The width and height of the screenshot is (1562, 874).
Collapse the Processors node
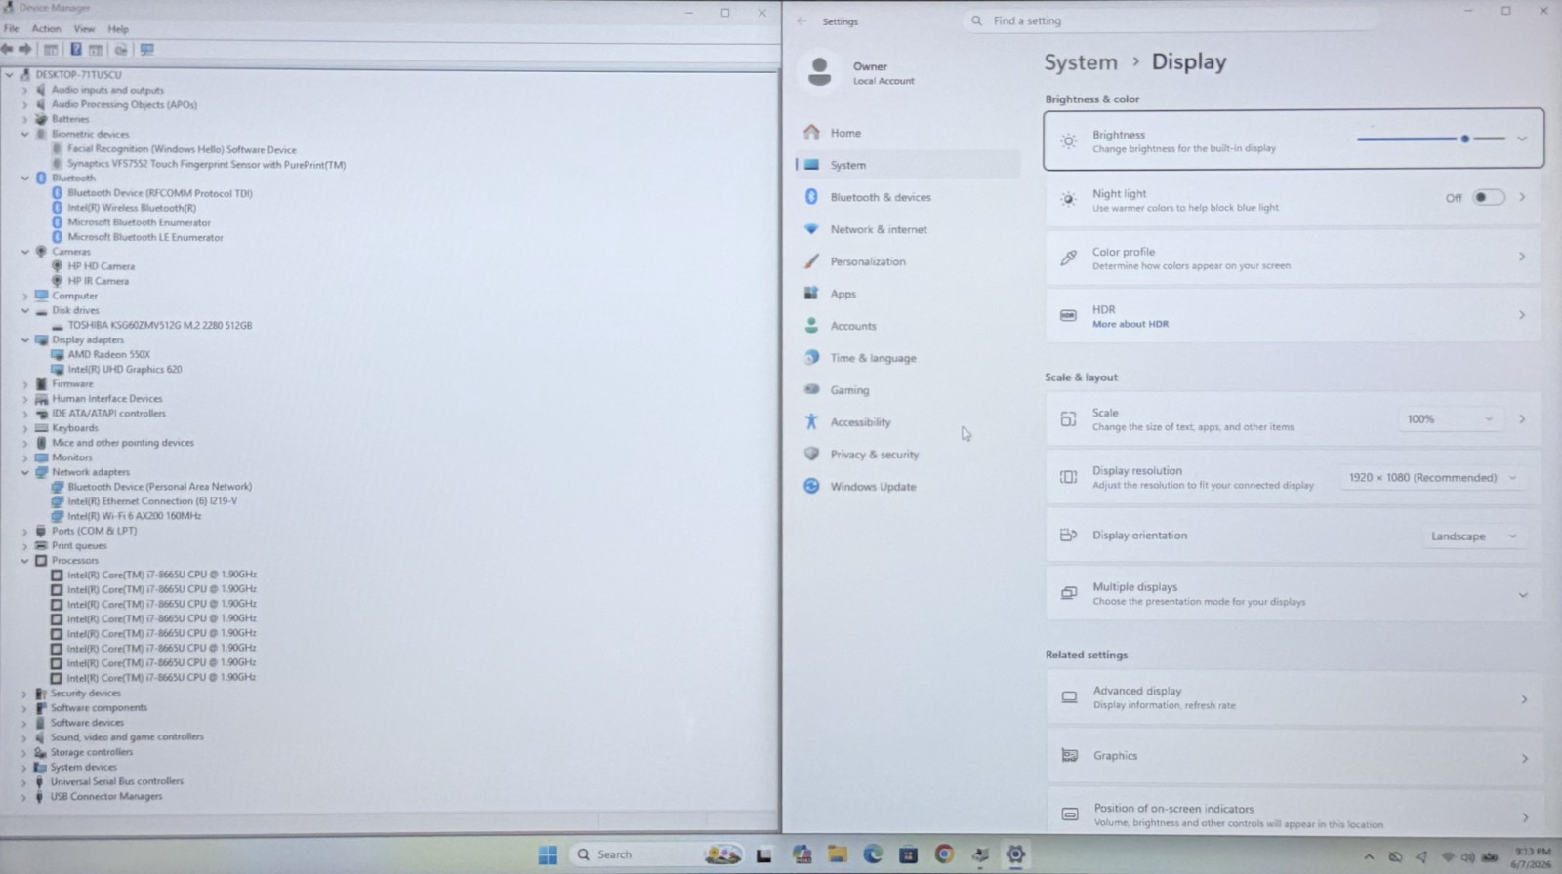(25, 560)
